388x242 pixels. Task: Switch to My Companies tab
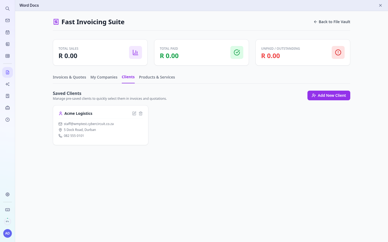click(x=104, y=77)
